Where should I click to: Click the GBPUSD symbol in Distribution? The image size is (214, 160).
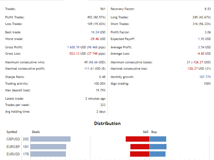pos(13,139)
